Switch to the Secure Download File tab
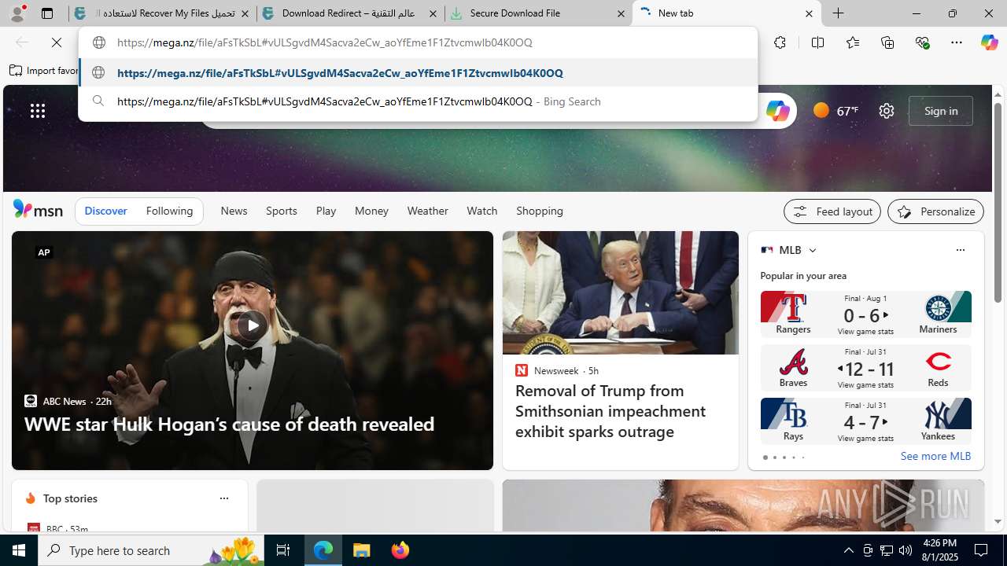The height and width of the screenshot is (566, 1007). click(538, 13)
